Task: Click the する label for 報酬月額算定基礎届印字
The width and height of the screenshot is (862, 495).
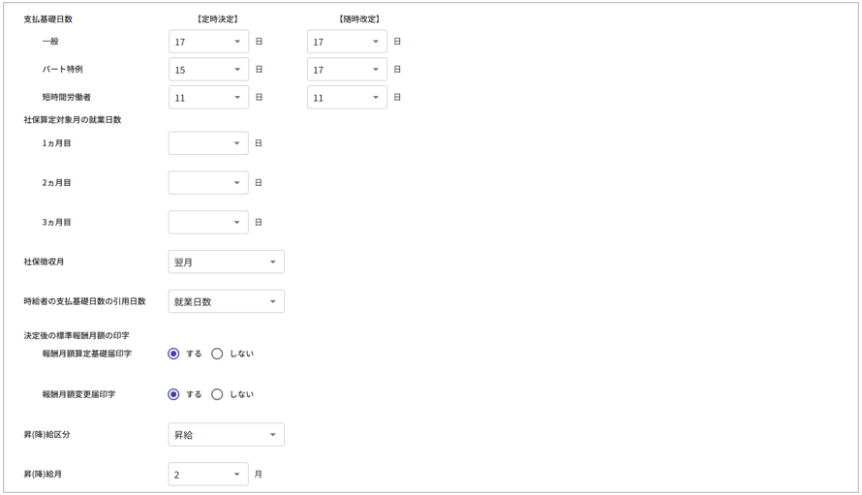Action: [x=194, y=354]
